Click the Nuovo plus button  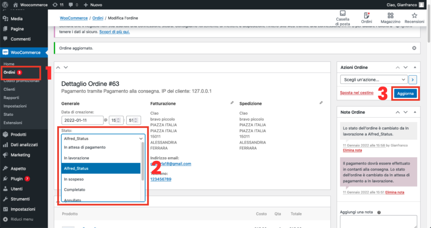click(x=93, y=5)
